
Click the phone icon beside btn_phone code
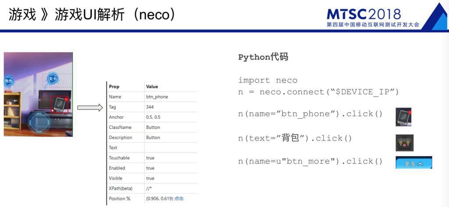(403, 117)
